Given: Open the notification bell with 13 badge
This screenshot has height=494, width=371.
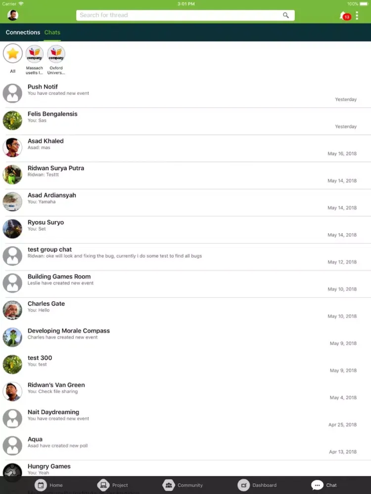Looking at the screenshot, I should tap(344, 16).
